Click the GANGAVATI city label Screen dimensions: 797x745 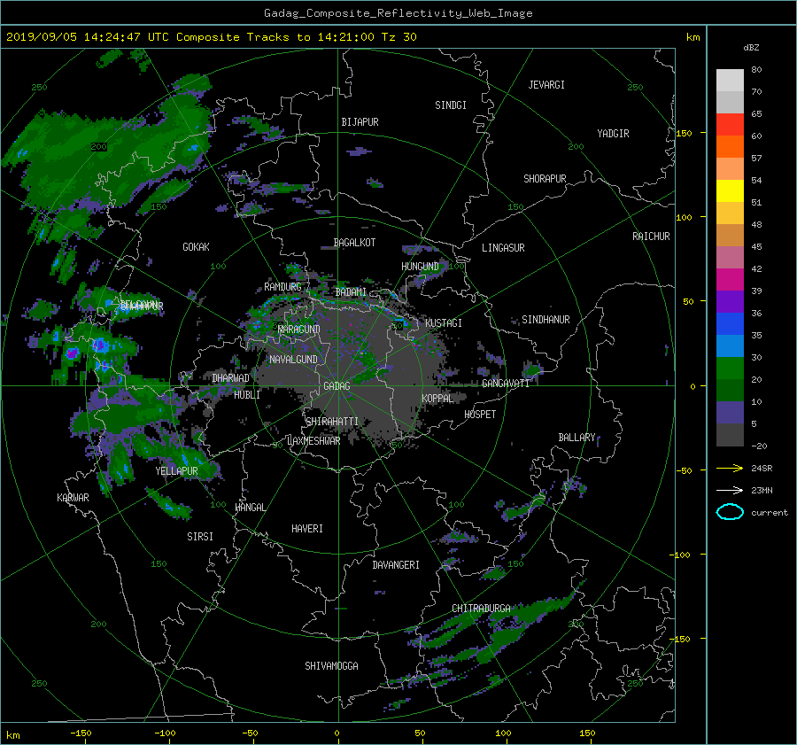pos(506,384)
